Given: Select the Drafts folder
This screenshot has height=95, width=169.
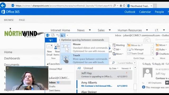Looking at the screenshot, I should pos(52,86).
